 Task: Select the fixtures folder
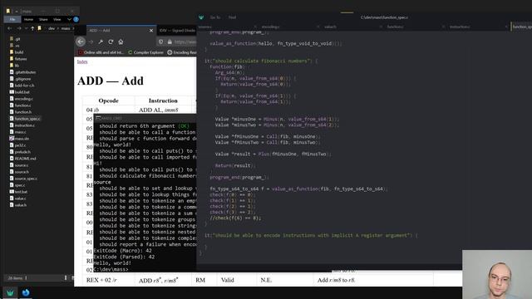point(18,59)
